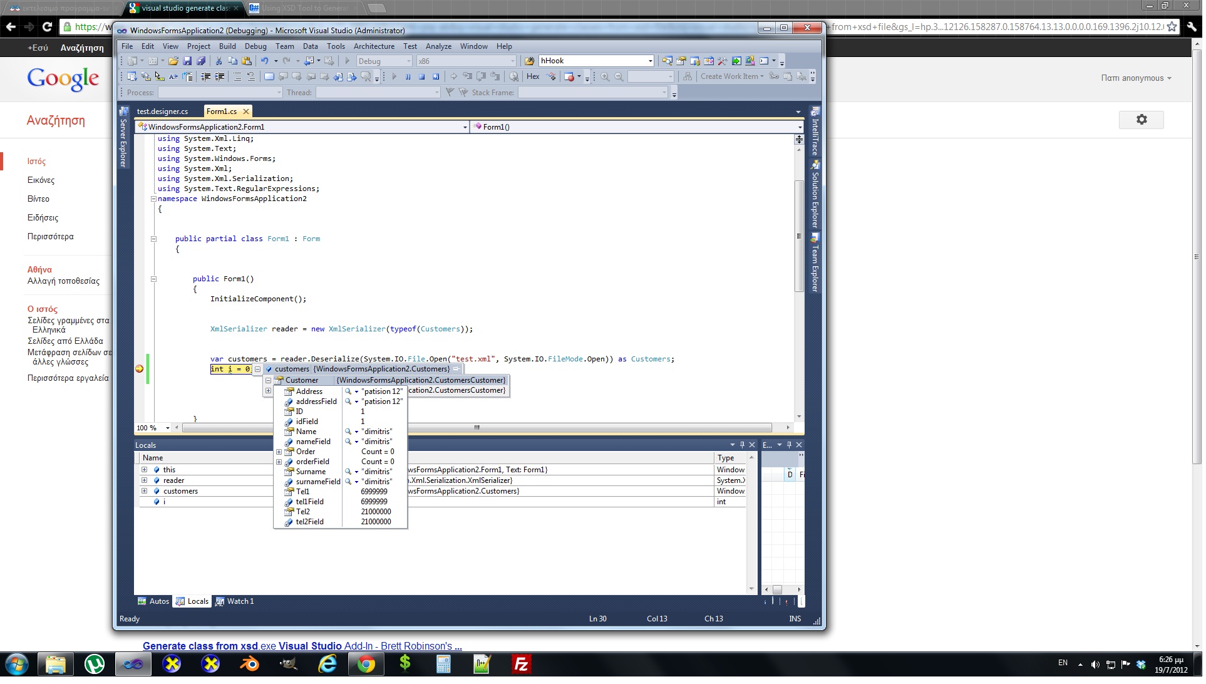Open FileZilla from the taskbar
Screen dimensions: 1206x684
520,664
